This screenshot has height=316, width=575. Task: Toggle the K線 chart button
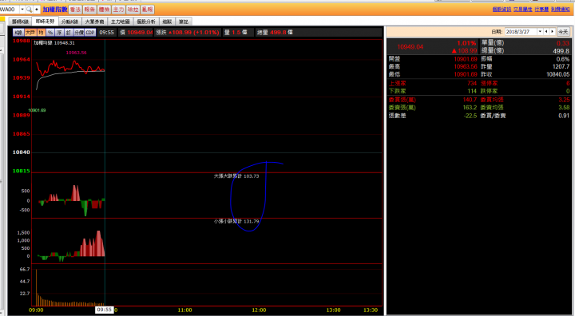pos(18,32)
